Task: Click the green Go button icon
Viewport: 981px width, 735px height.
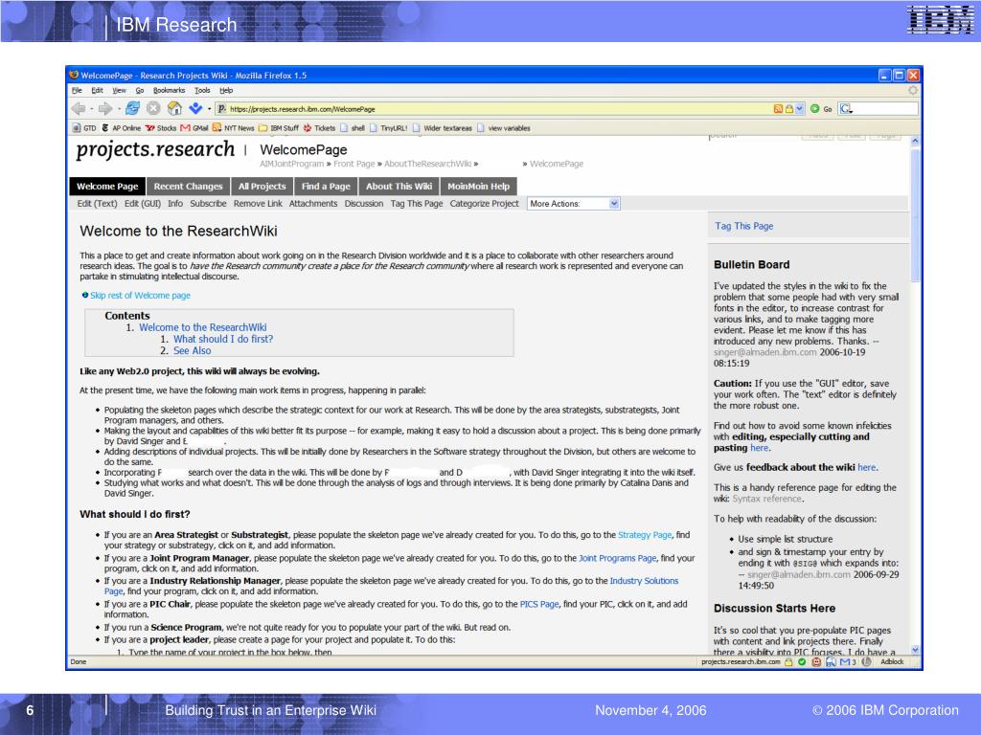Action: coord(814,109)
